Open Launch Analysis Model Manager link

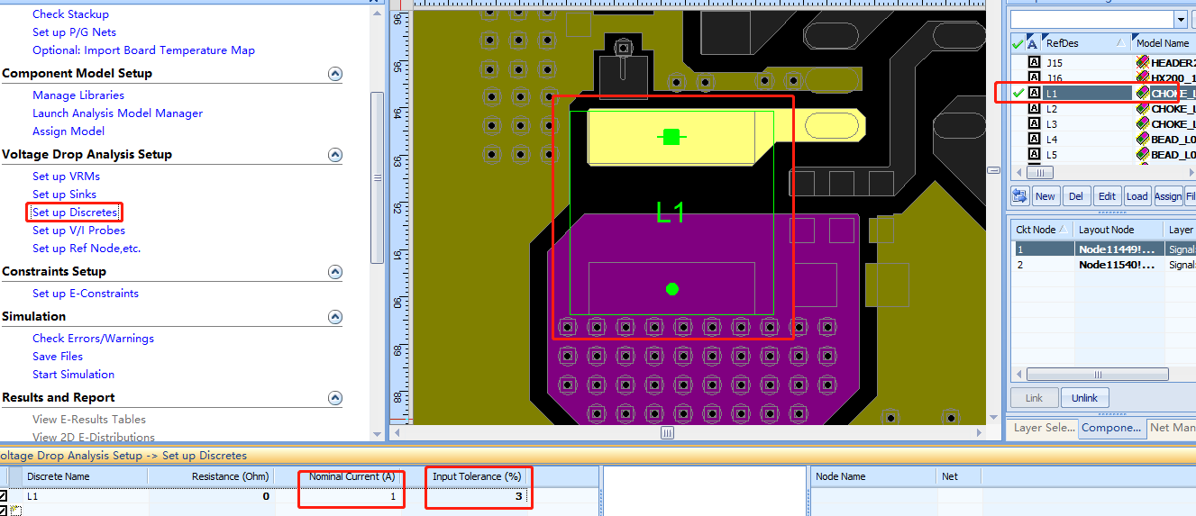click(x=117, y=113)
